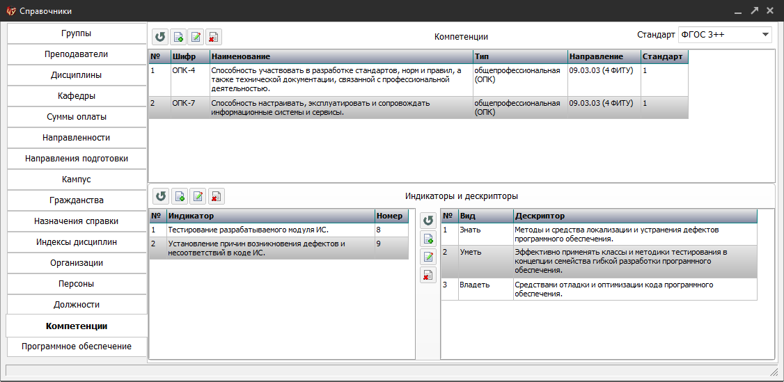
Task: Sort competencies by Шифр column
Action: point(190,56)
